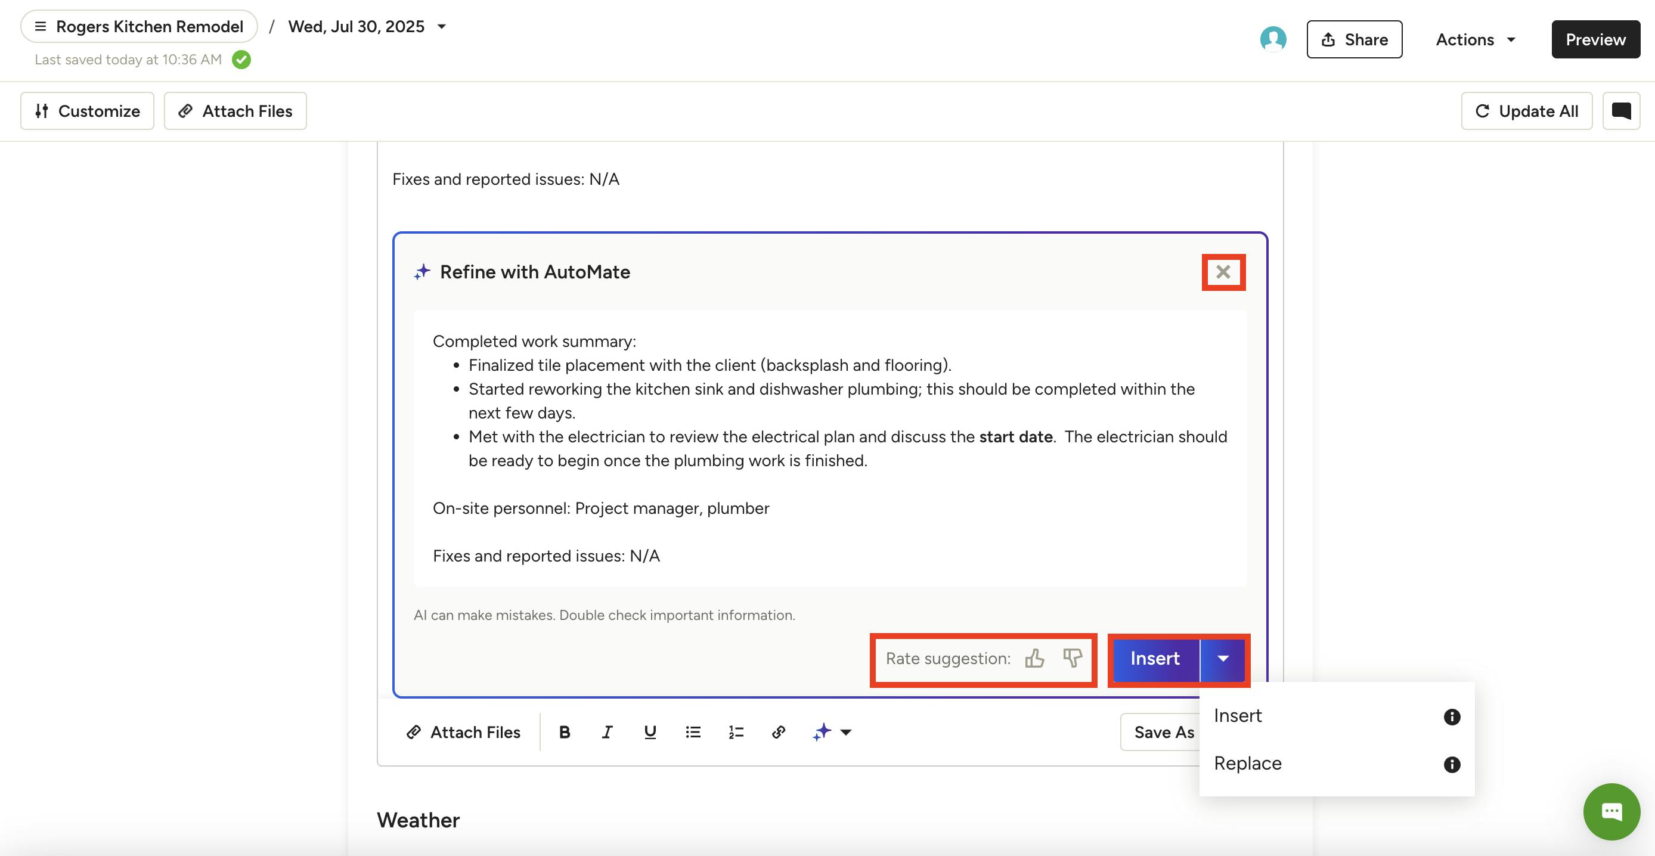Toggle italic text formatting
This screenshot has width=1655, height=856.
pos(606,732)
